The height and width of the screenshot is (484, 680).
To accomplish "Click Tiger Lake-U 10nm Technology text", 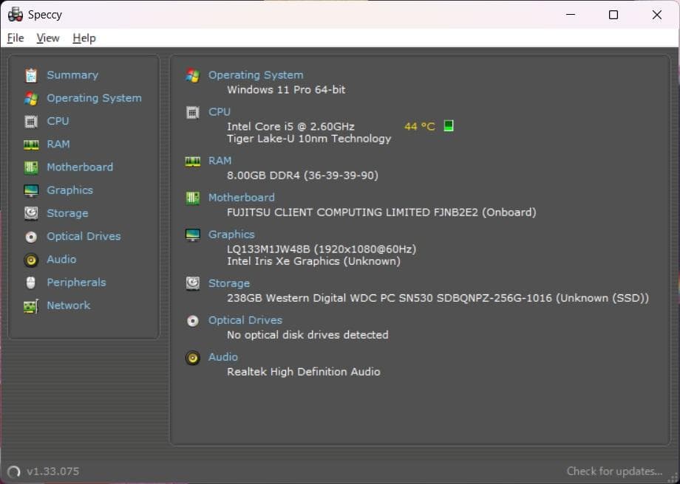I will [309, 139].
